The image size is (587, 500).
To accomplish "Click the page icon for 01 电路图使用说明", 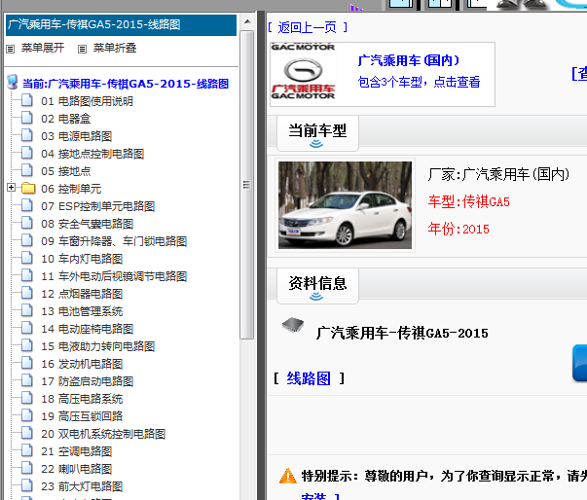I will pos(27,100).
